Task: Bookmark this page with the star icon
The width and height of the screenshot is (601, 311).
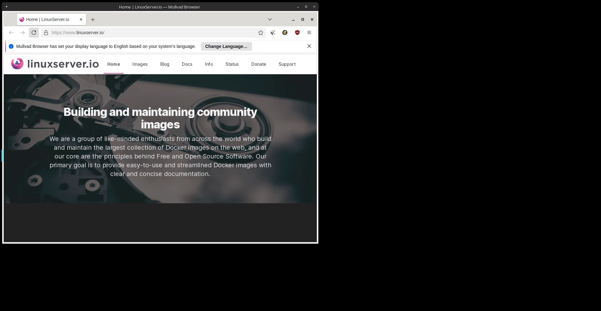Action: (x=260, y=33)
